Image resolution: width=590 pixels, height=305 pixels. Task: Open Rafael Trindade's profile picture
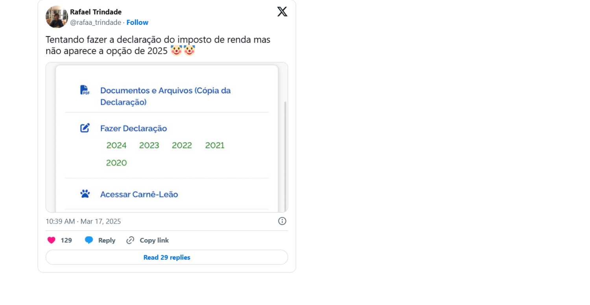click(x=57, y=17)
